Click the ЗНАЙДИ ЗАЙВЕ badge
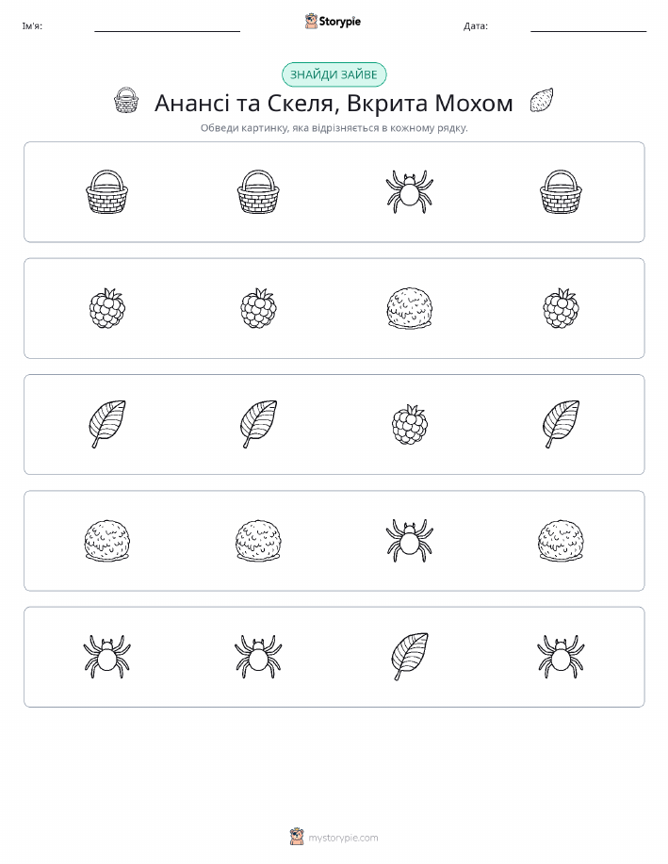Screen dimensions: 668x864 pos(334,75)
